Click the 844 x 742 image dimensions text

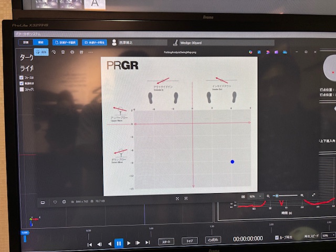click(x=82, y=202)
